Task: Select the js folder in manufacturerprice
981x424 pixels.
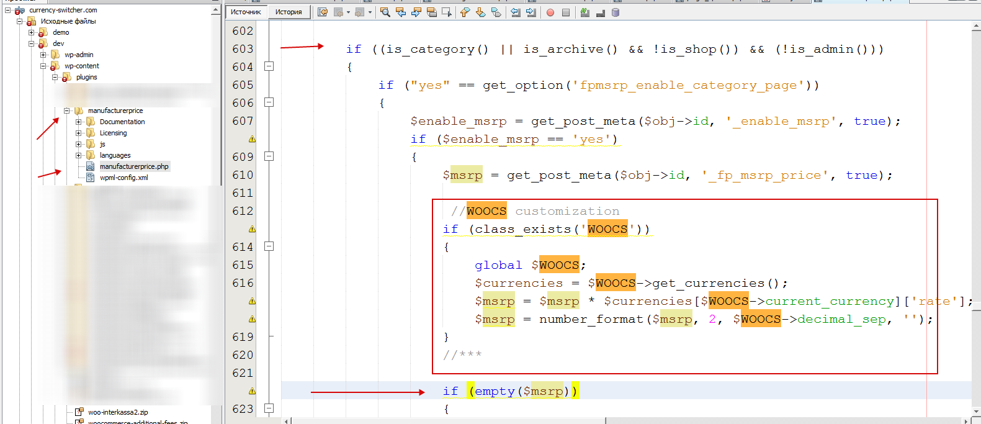Action: click(102, 144)
